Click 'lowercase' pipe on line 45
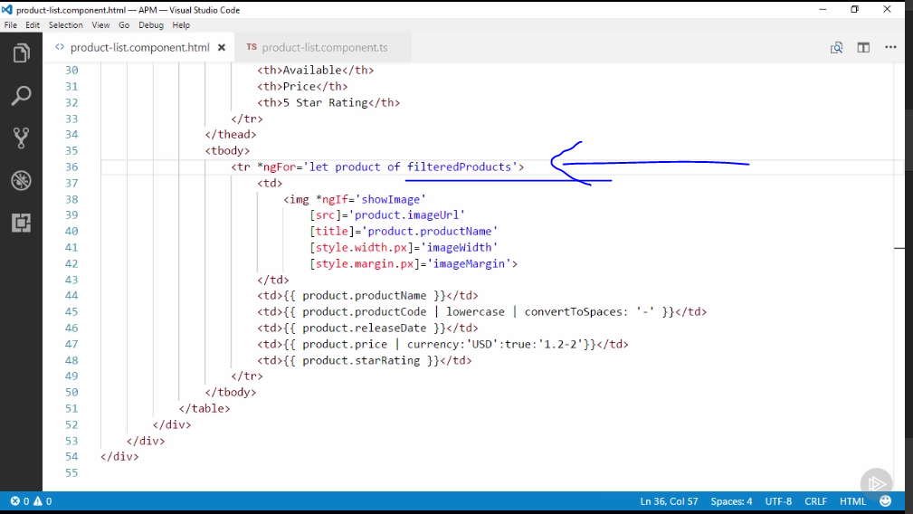This screenshot has width=913, height=514. click(475, 312)
